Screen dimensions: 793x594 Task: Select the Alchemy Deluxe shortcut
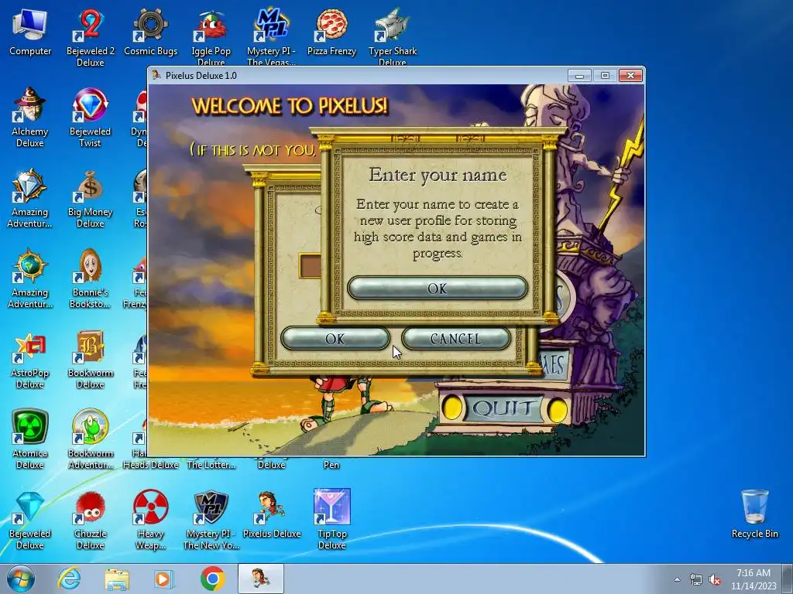pos(30,118)
